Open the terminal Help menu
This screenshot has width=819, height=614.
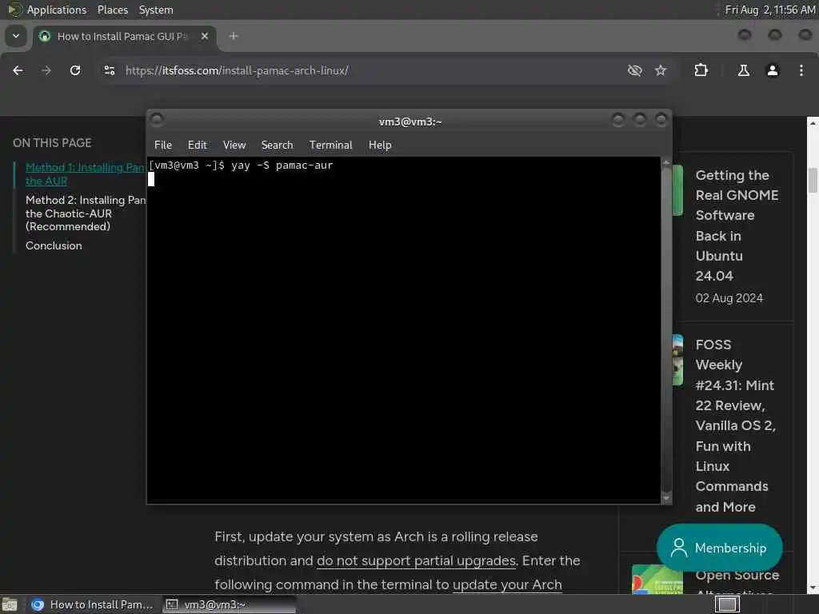pos(380,146)
